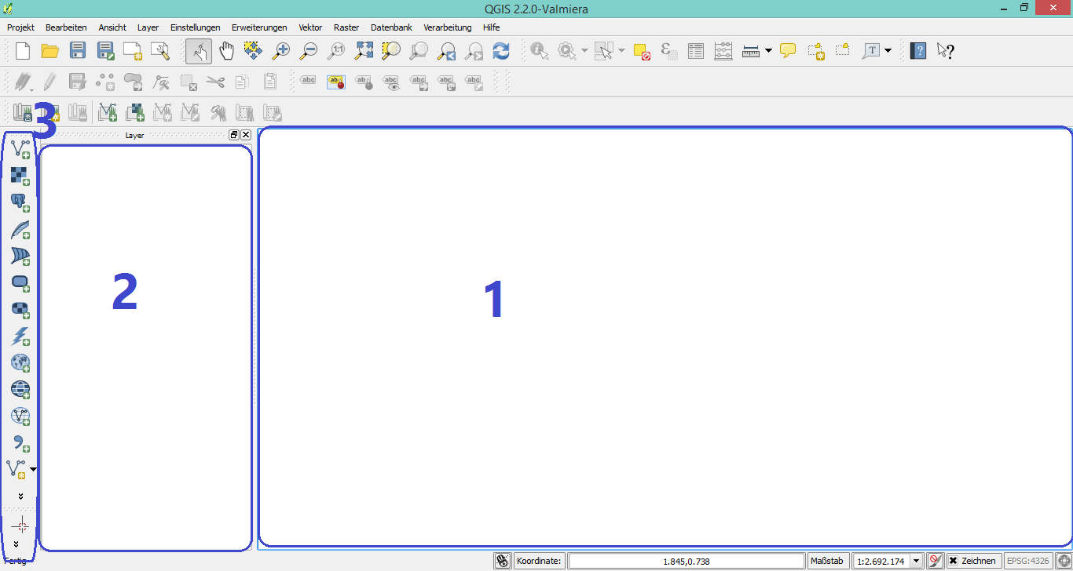Refresh the map canvas view
The image size is (1073, 571).
[x=501, y=52]
